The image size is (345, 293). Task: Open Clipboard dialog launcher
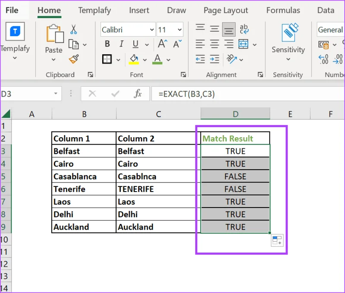point(91,75)
